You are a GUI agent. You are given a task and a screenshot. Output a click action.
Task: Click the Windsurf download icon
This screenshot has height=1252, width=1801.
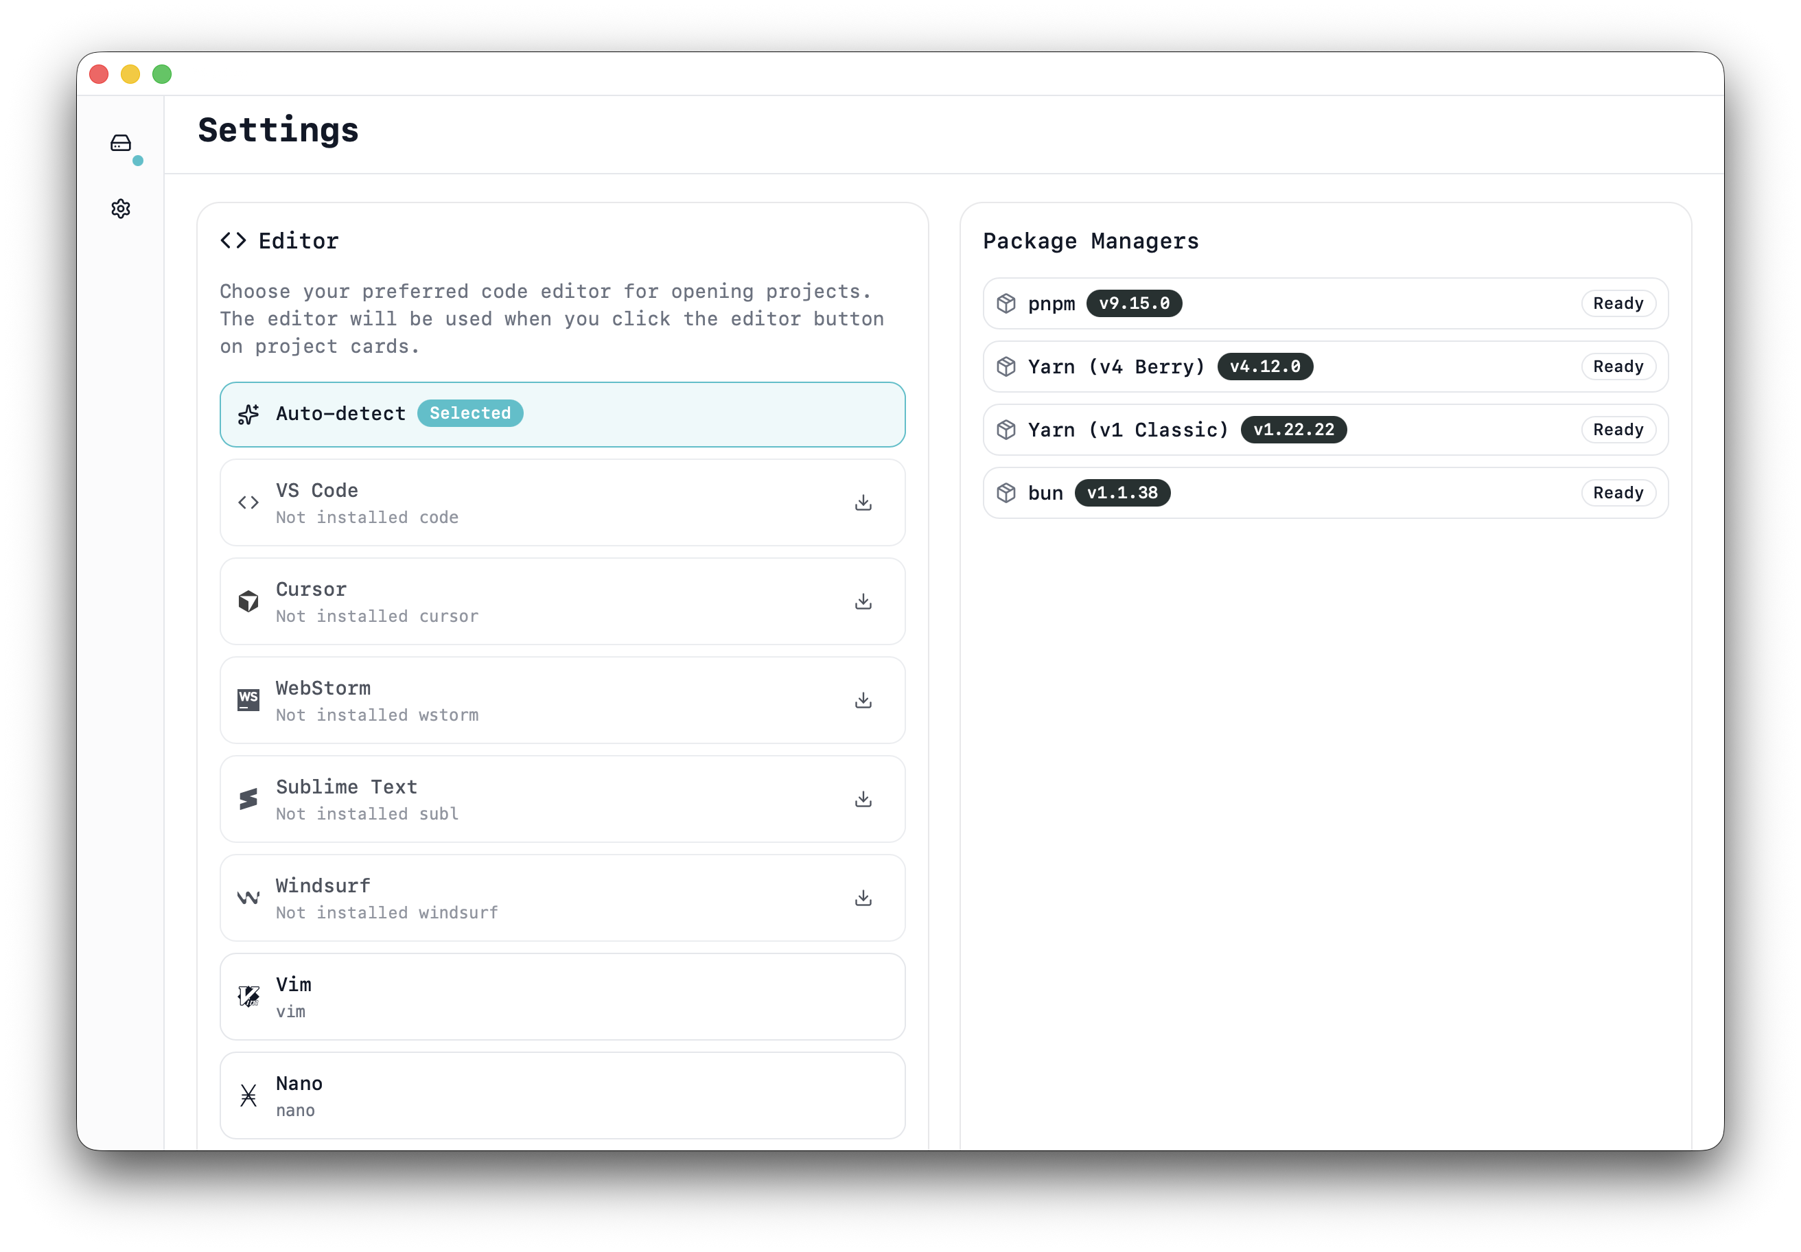point(863,899)
